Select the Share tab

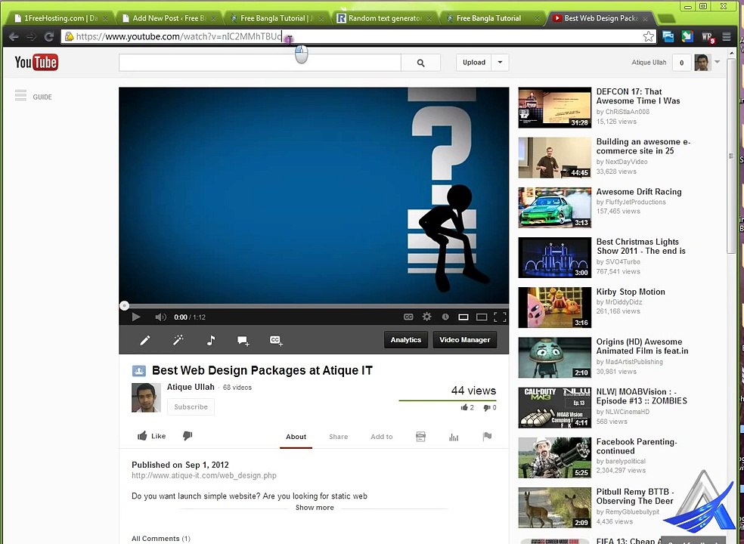coord(338,437)
